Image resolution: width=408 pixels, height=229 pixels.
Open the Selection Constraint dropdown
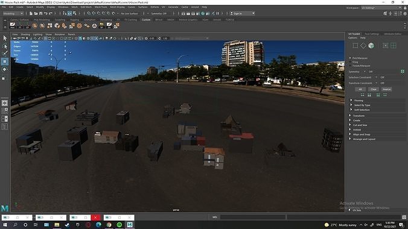tap(376, 77)
